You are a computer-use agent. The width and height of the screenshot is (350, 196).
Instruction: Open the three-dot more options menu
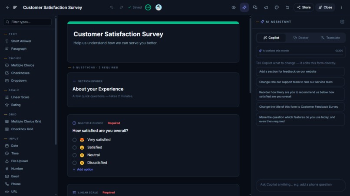(341, 7)
